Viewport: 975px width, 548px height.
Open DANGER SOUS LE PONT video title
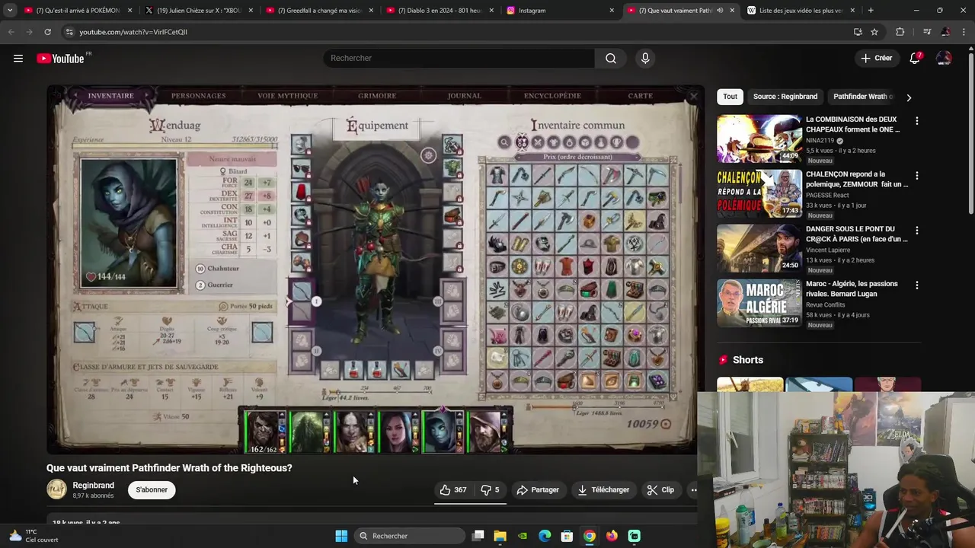(x=857, y=234)
